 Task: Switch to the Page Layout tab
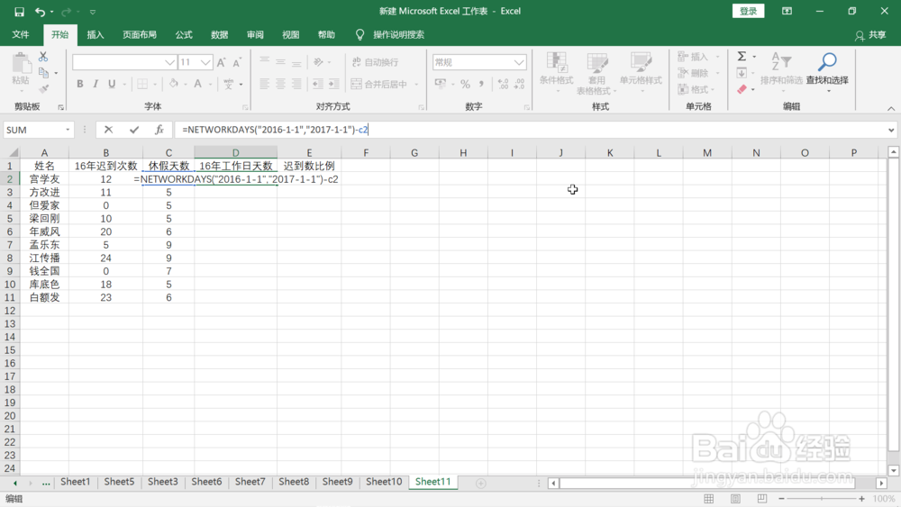click(x=140, y=34)
